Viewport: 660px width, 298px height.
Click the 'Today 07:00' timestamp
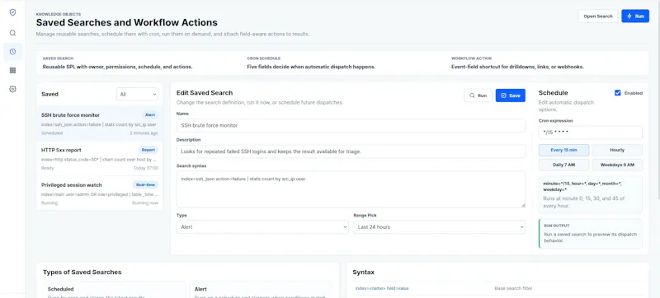coord(146,168)
